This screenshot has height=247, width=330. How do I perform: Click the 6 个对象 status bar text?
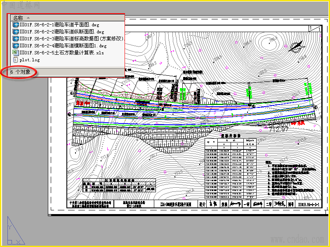coord(20,72)
